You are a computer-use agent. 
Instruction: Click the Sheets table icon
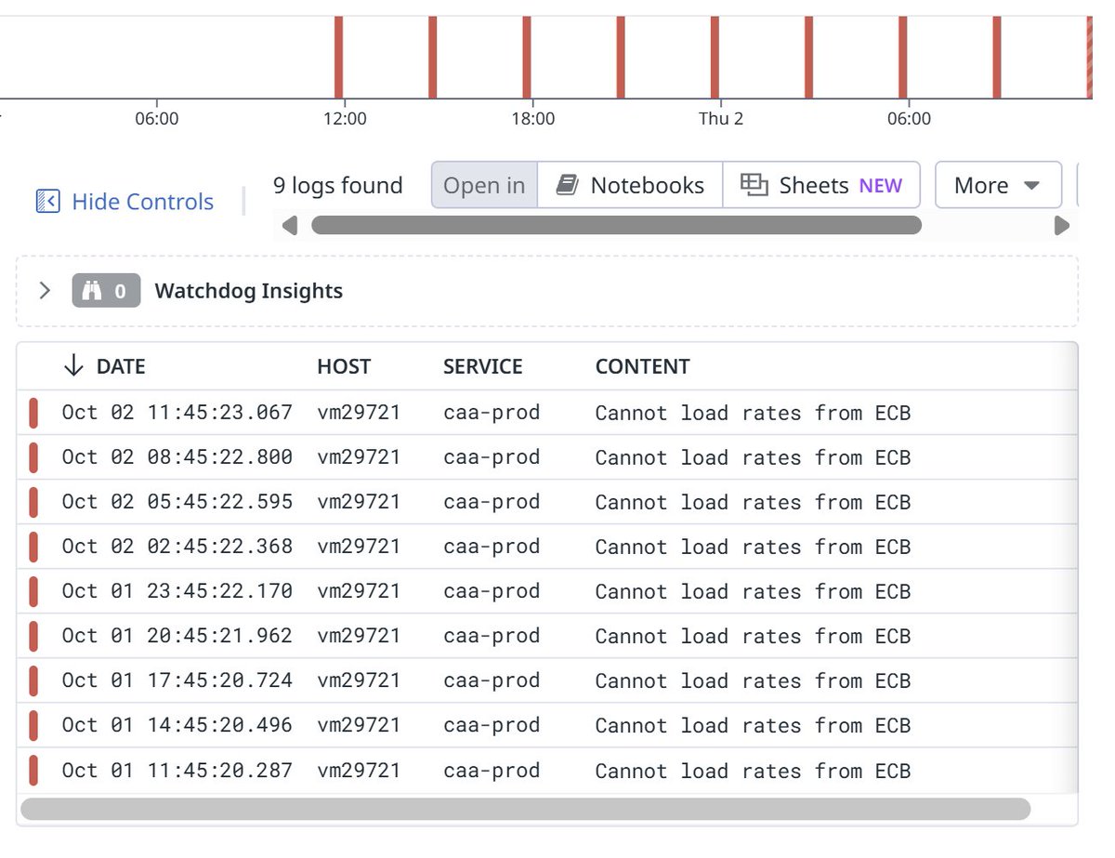tap(754, 185)
